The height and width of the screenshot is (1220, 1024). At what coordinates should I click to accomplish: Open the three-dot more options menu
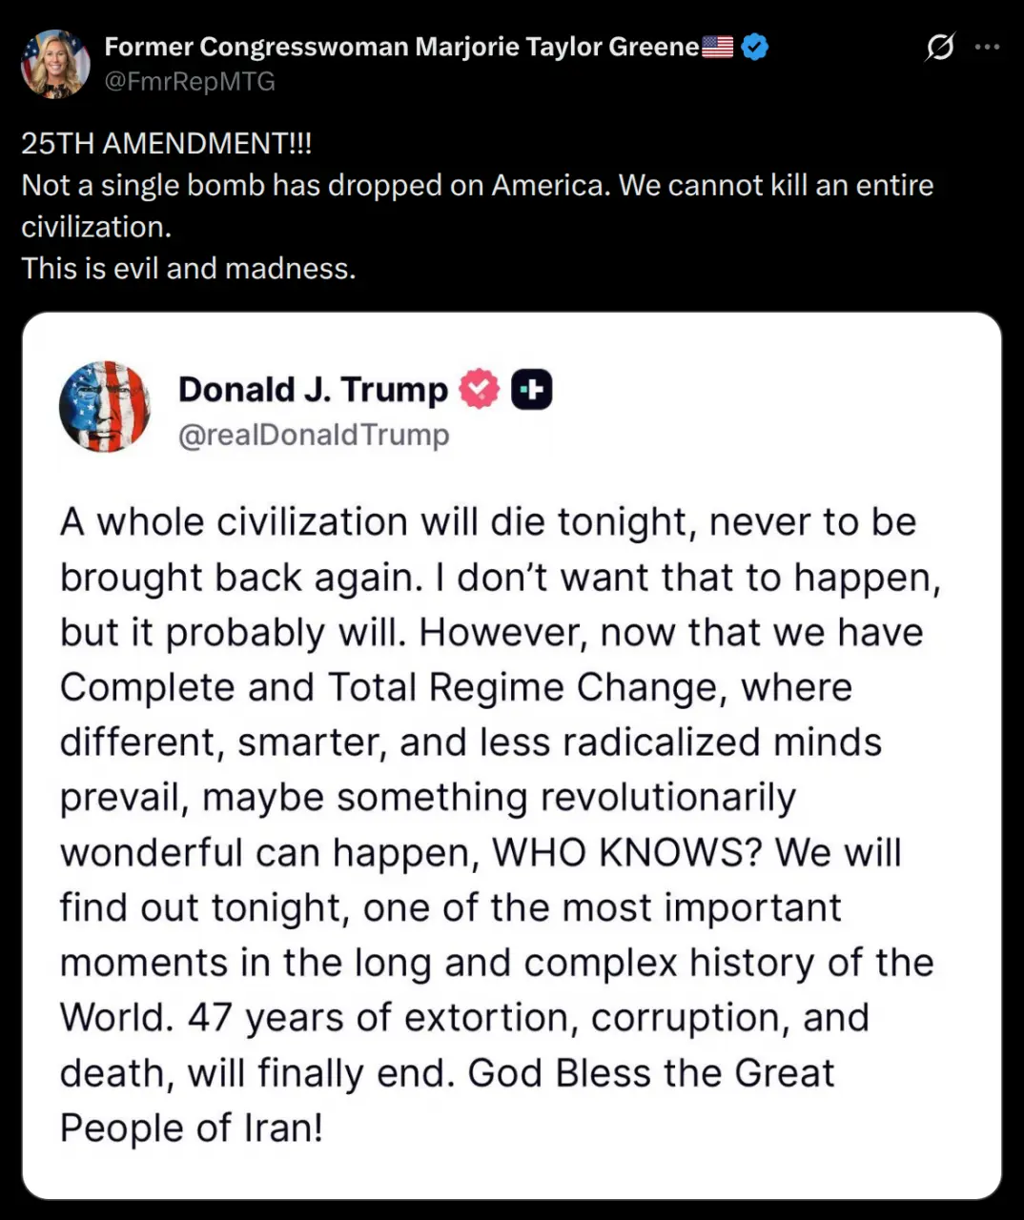988,47
